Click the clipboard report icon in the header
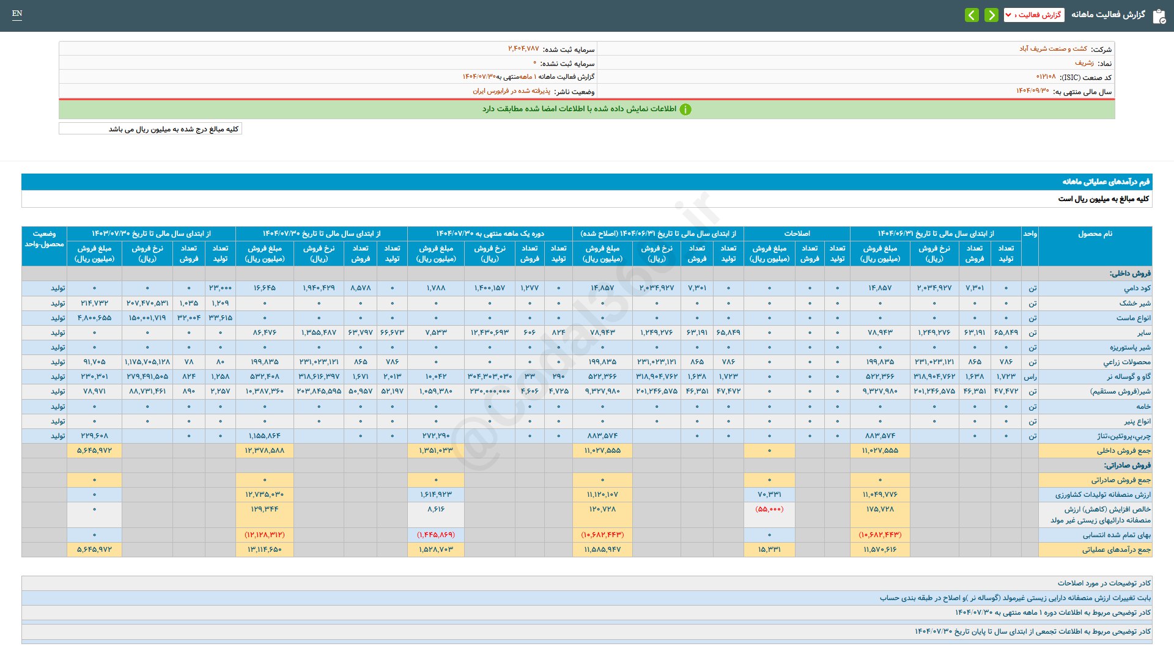 pyautogui.click(x=1159, y=16)
